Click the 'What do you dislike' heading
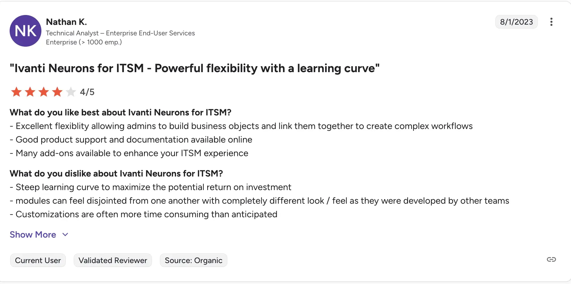The image size is (571, 284). click(116, 173)
